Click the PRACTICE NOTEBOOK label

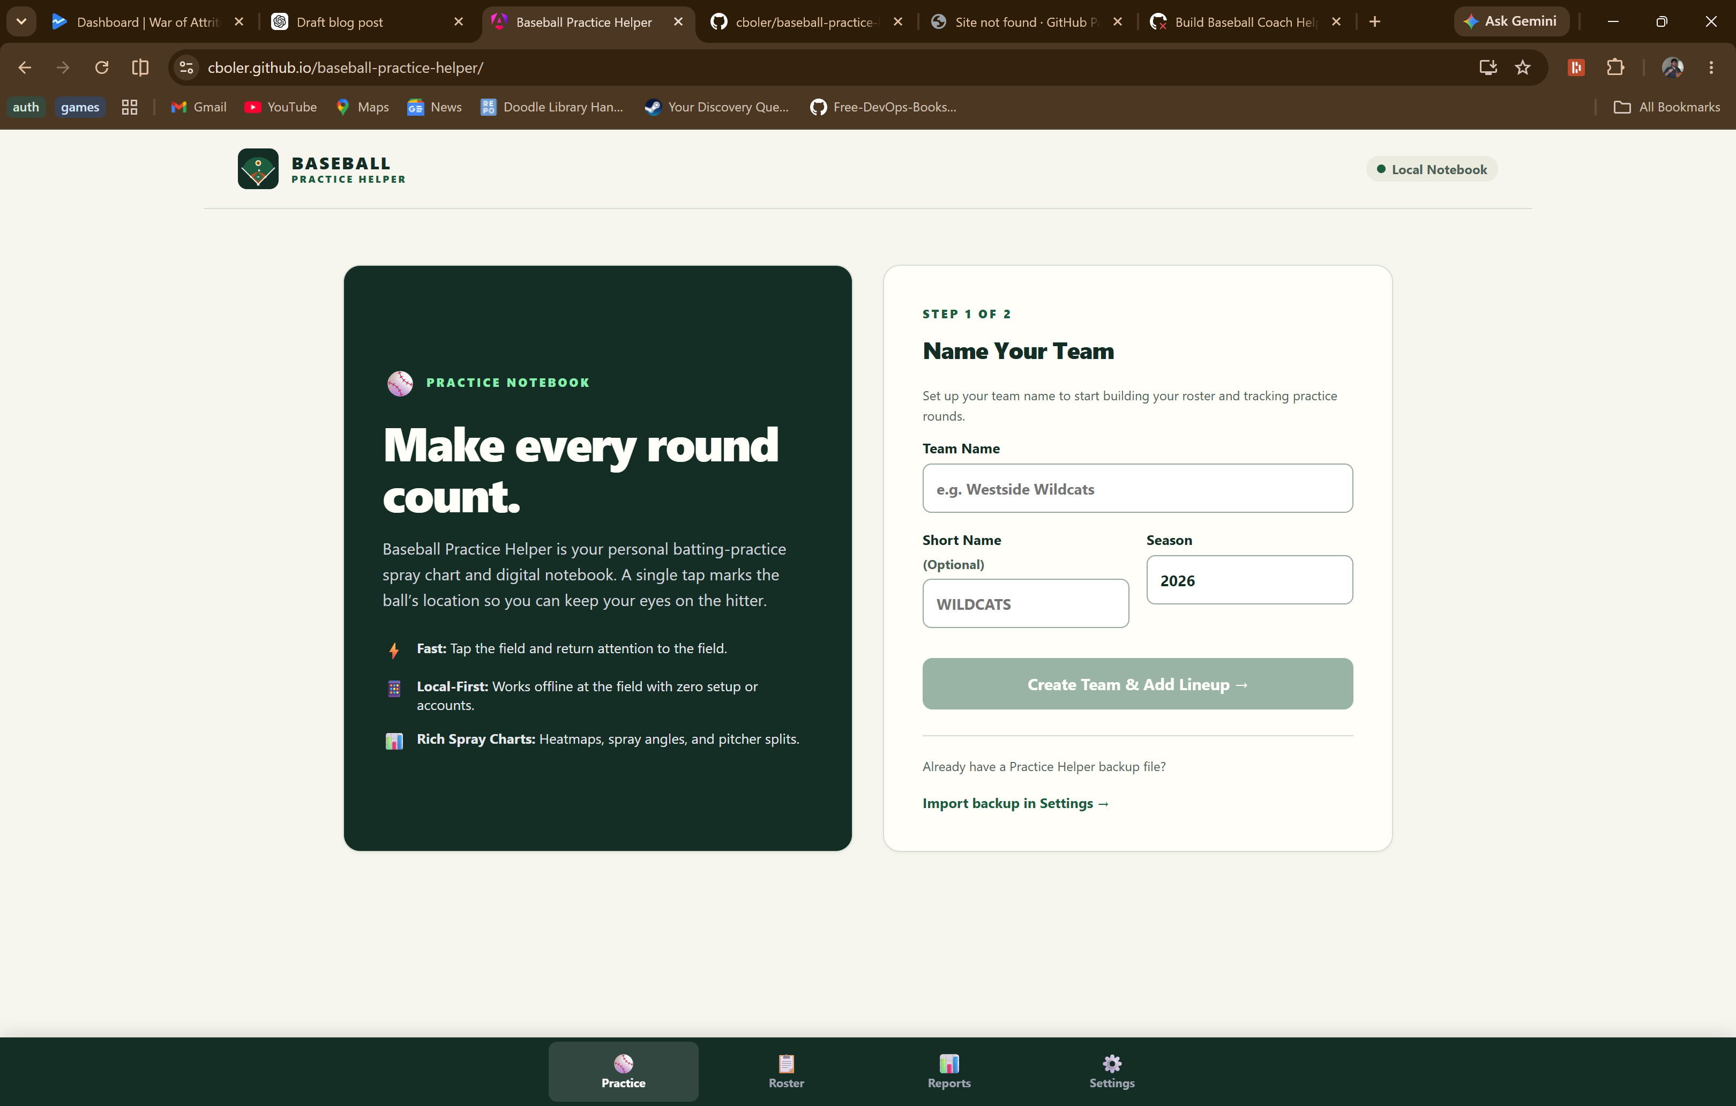pos(507,383)
